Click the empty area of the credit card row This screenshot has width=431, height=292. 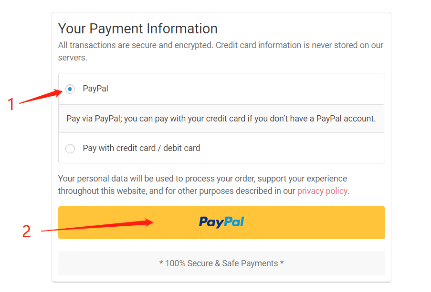tap(291, 148)
